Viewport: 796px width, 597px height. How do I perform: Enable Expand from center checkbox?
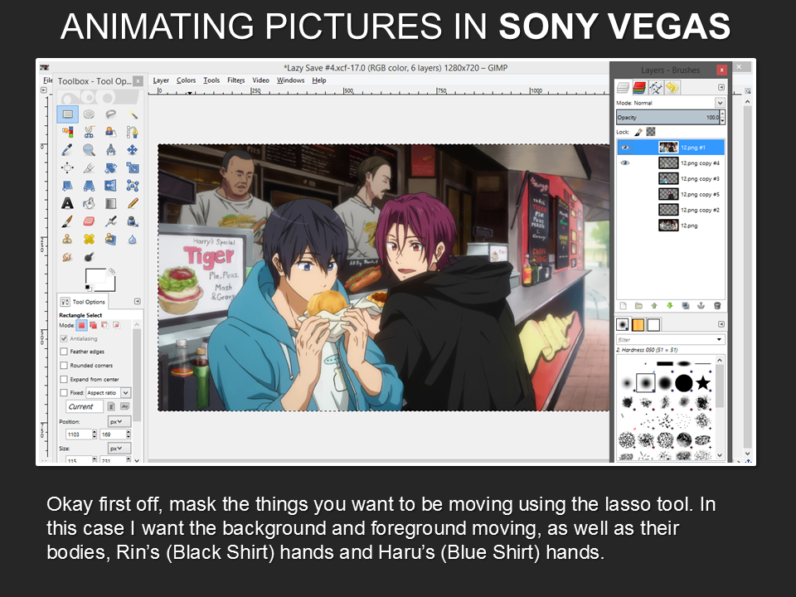[64, 379]
